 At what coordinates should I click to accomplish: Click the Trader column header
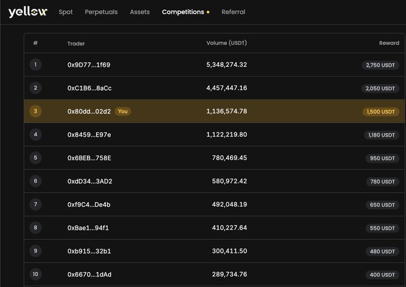[76, 44]
